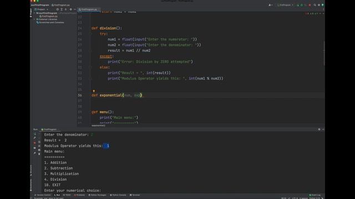Screen dimensions: 355x199
Task: Open Version Control tool tab
Action: 42,195
